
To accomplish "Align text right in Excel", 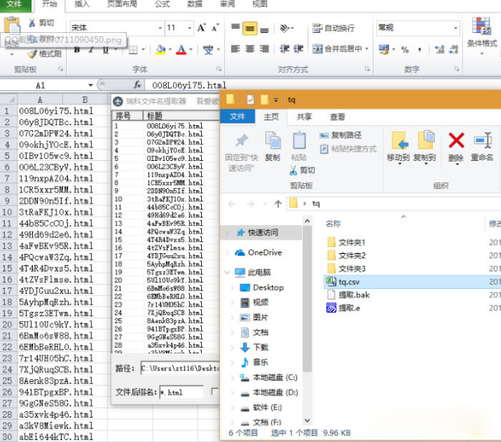I will click(x=264, y=49).
